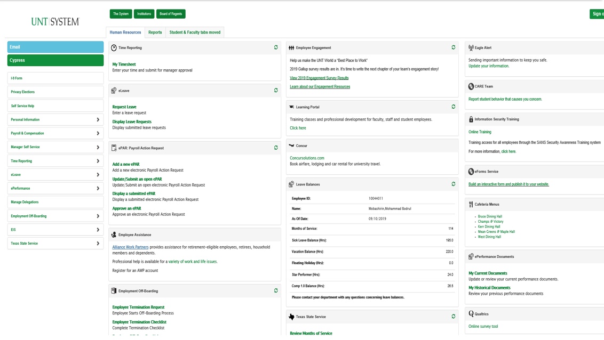Image resolution: width=604 pixels, height=340 pixels.
Task: Click the UNT System logo
Action: [55, 21]
